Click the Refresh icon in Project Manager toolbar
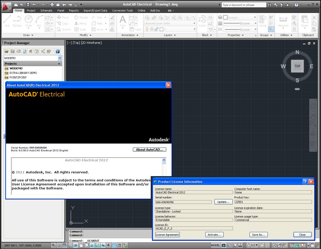The width and height of the screenshot is (321, 249). (25, 51)
